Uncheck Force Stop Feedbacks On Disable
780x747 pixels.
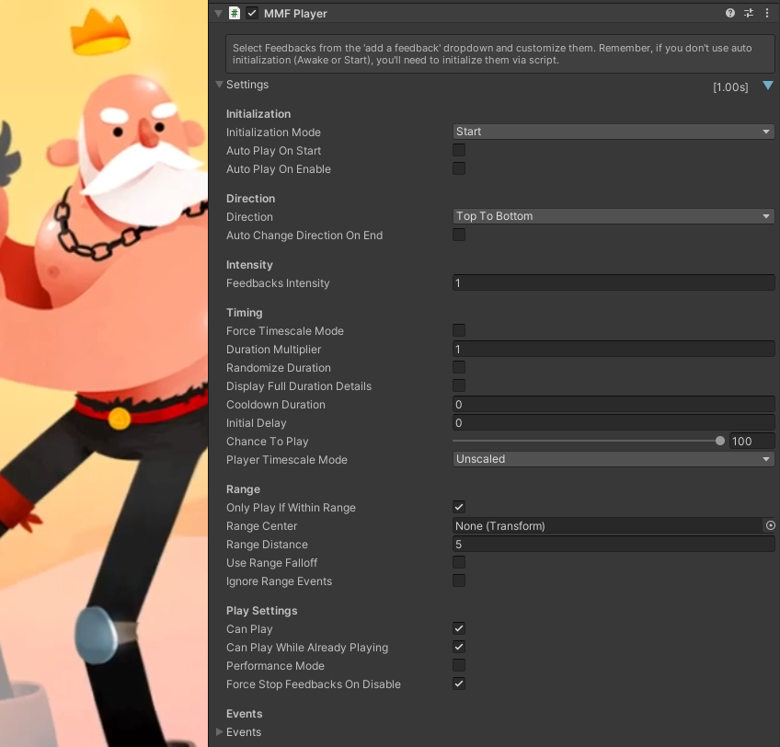coord(459,684)
